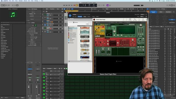The height and width of the screenshot is (99, 176).
Task: Click the purple count-in button
Action: 108,5
